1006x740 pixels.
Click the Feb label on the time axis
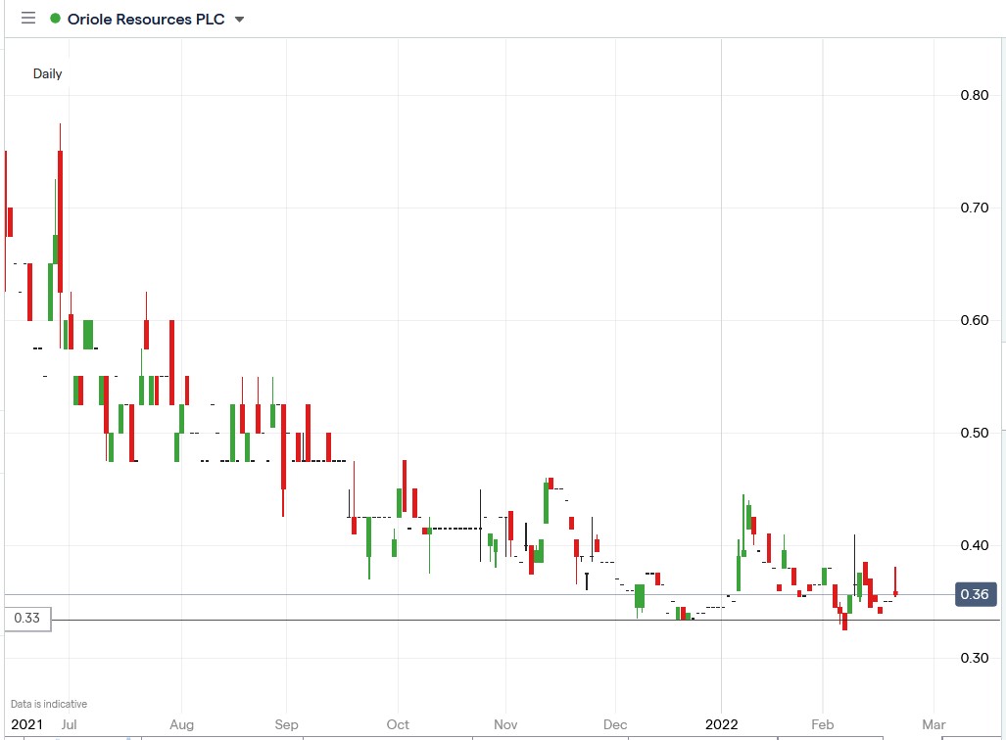tap(822, 724)
